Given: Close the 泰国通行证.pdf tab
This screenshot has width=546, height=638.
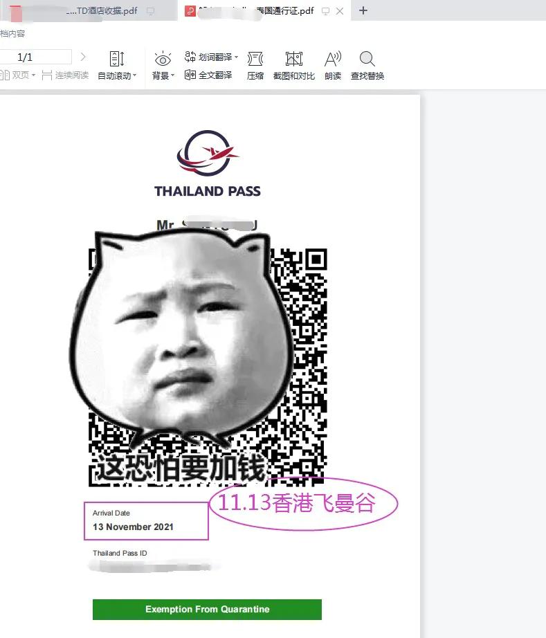Looking at the screenshot, I should (x=340, y=11).
